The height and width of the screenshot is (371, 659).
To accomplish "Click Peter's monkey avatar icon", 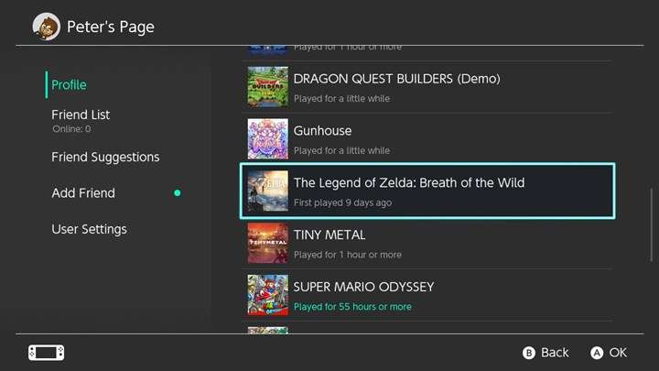I will [x=46, y=26].
